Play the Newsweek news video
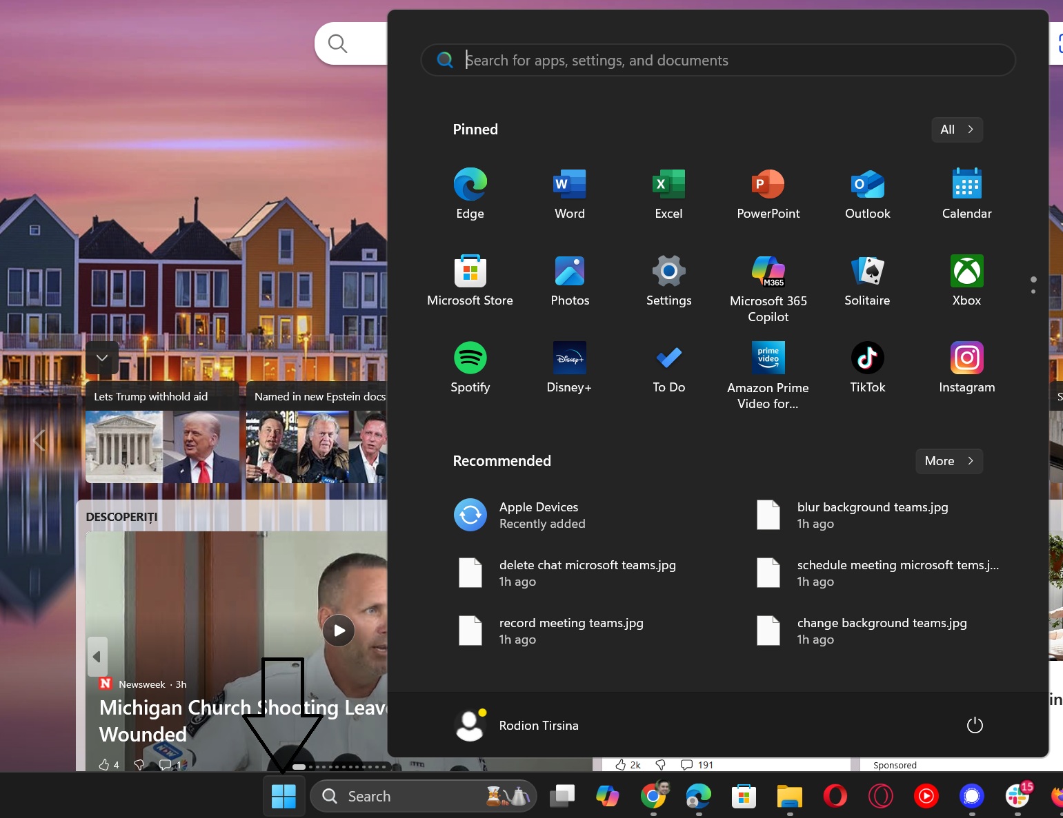Viewport: 1063px width, 818px height. point(339,631)
